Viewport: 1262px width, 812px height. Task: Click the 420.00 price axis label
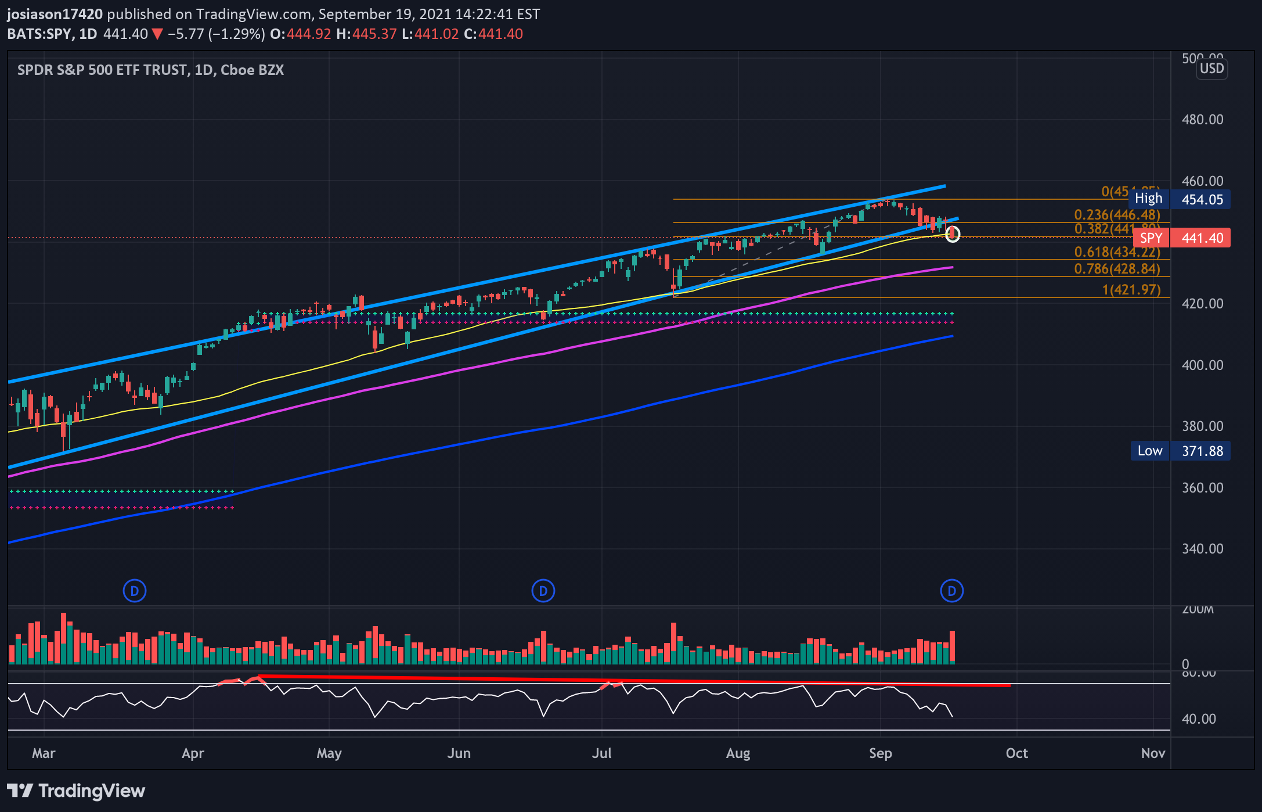coord(1203,303)
